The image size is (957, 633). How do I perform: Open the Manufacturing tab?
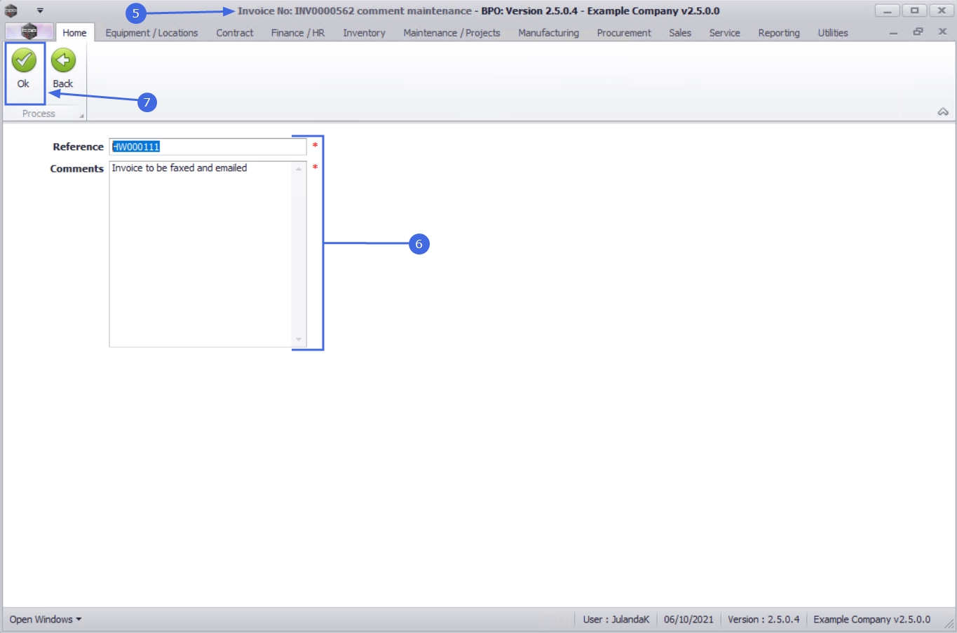[x=548, y=33]
